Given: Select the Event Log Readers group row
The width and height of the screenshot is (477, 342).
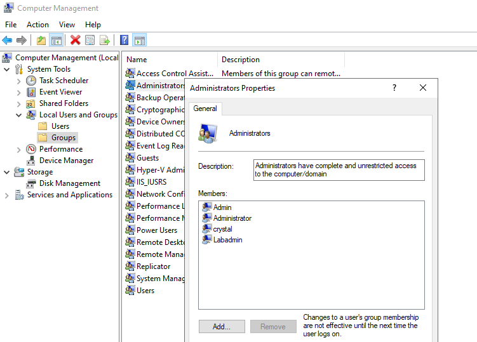Looking at the screenshot, I should click(155, 145).
